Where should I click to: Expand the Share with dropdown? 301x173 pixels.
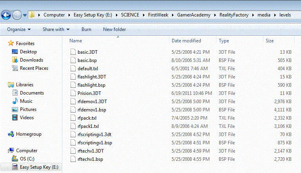pyautogui.click(x=56, y=29)
